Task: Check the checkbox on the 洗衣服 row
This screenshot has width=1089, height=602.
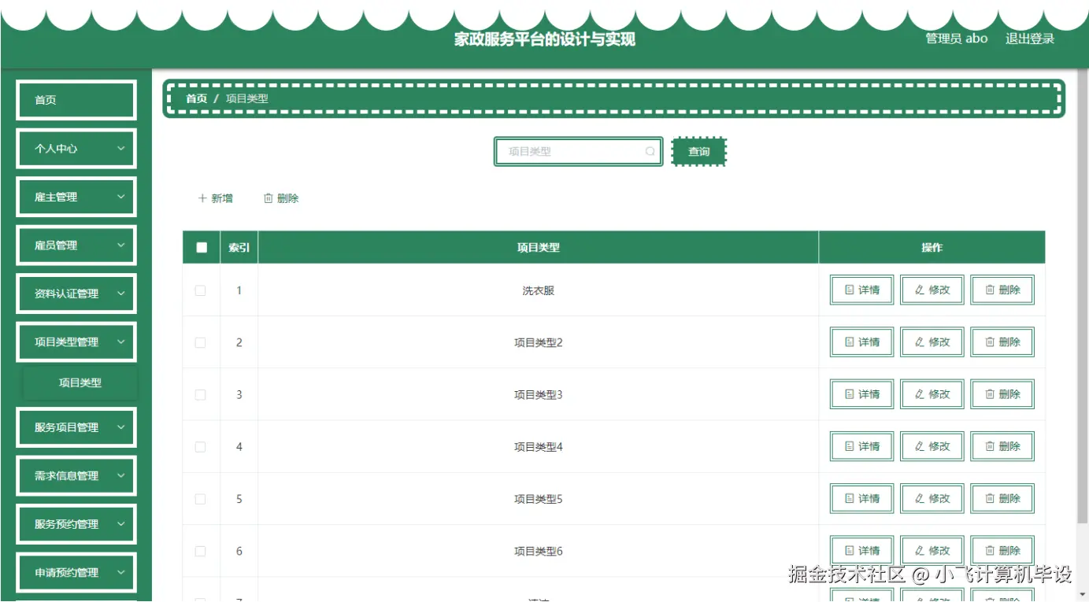Action: coord(200,290)
